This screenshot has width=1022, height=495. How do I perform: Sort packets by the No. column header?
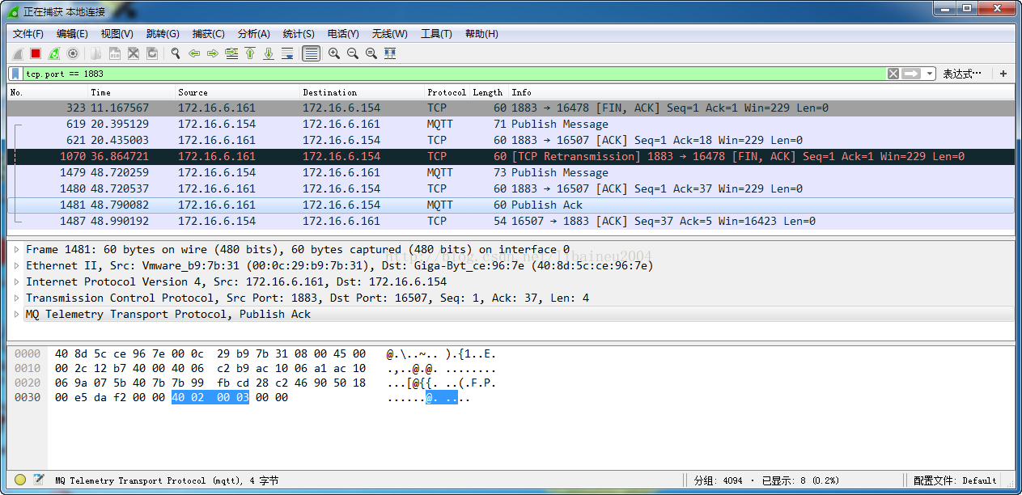click(47, 92)
